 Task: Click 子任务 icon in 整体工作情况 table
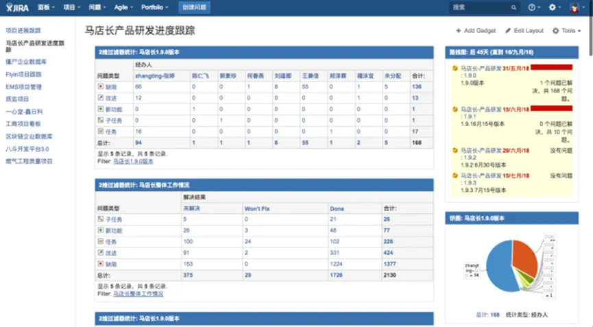tap(101, 219)
